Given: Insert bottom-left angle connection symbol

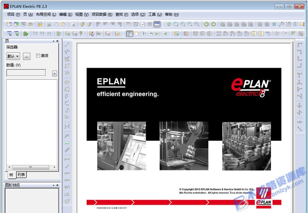Looking at the screenshot, I should coord(300,59).
